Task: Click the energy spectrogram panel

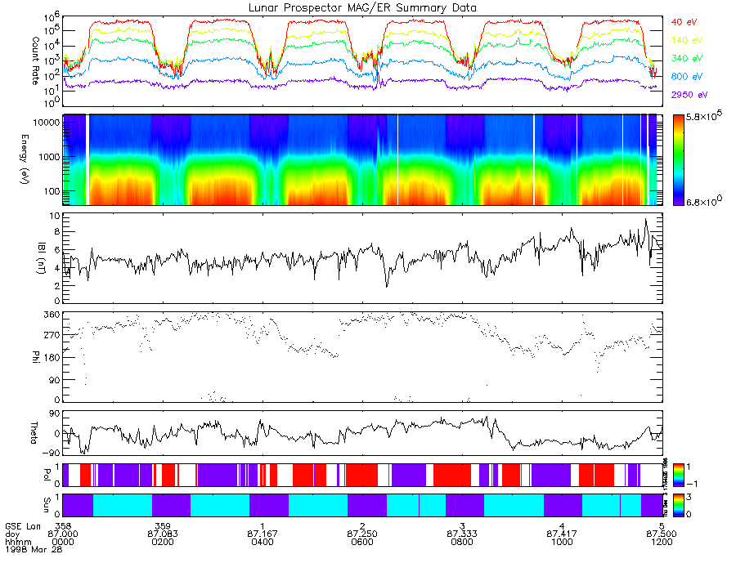Action: click(362, 160)
